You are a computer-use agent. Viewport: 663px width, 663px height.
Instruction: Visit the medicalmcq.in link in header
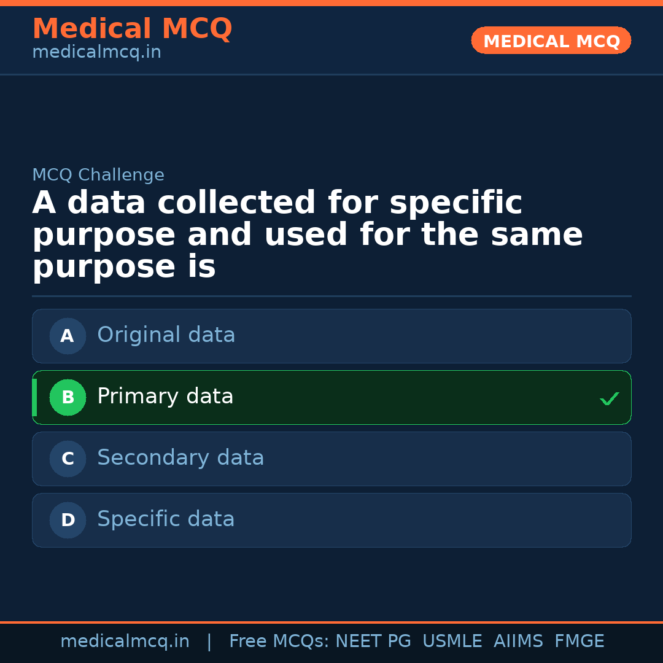point(96,52)
